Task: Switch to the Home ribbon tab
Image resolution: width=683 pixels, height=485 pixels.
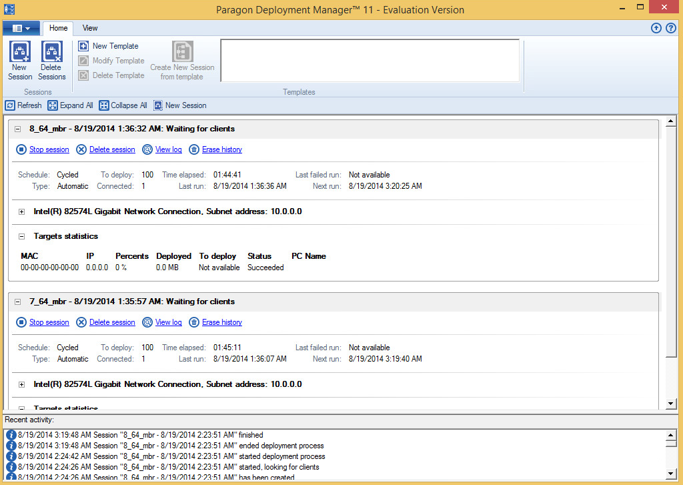Action: click(59, 28)
